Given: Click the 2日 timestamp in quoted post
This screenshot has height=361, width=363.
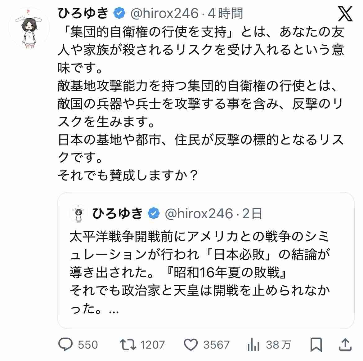Looking at the screenshot, I should pyautogui.click(x=252, y=214).
